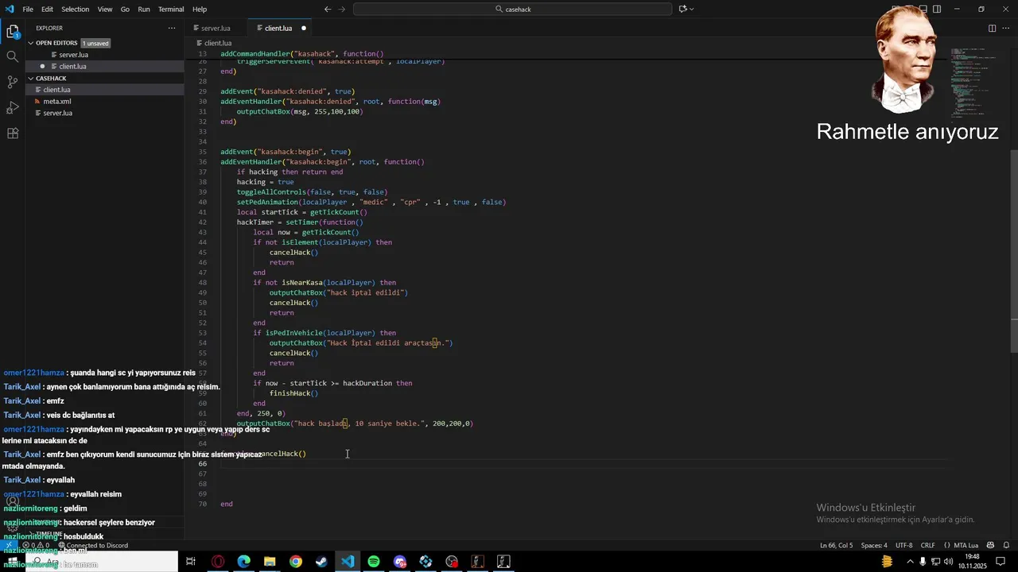Show errors and warnings in status bar
This screenshot has width=1018, height=572.
tap(36, 546)
